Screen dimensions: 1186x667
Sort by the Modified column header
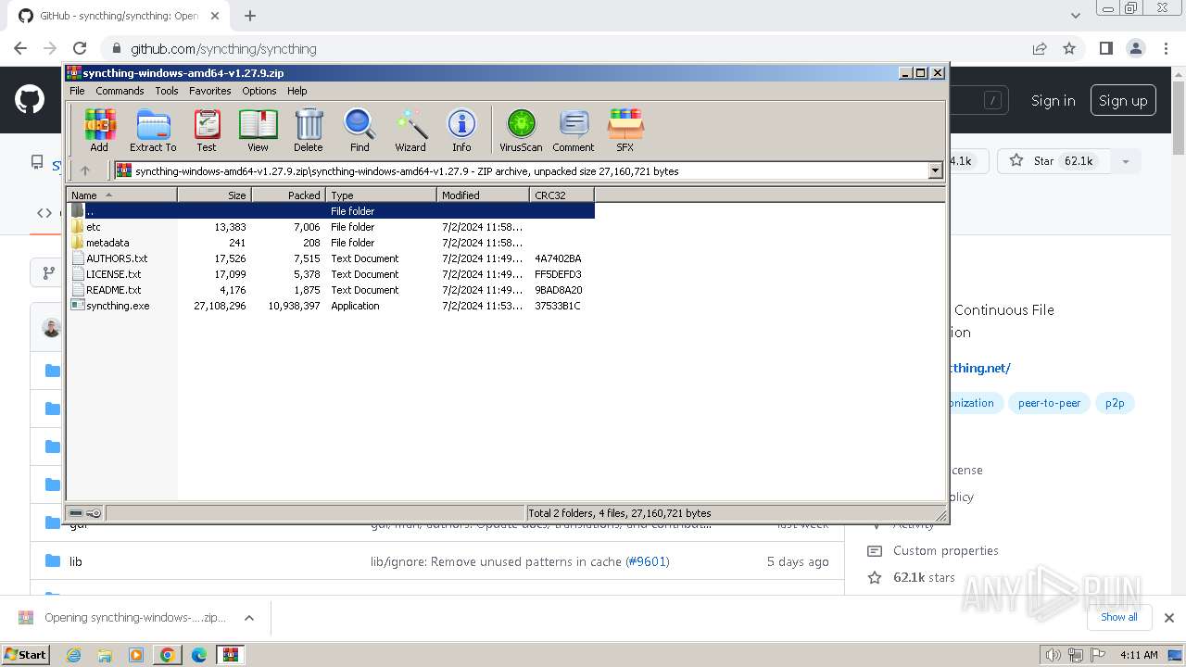coord(483,195)
